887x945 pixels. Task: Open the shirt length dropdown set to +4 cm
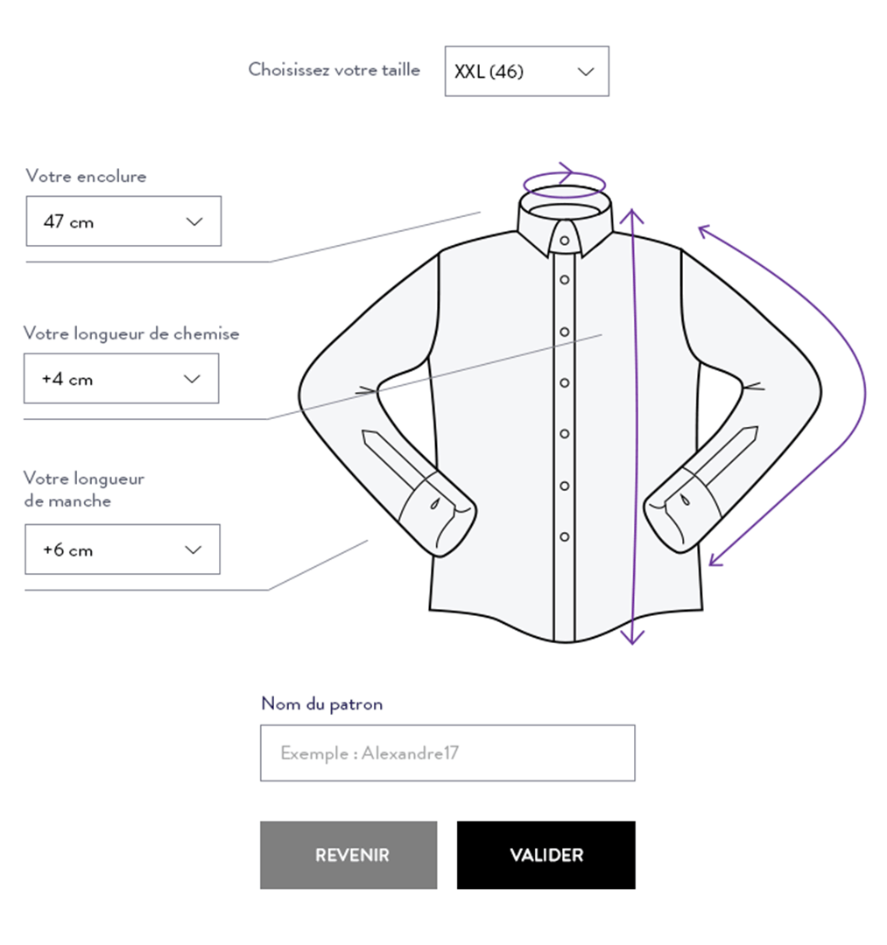(121, 378)
